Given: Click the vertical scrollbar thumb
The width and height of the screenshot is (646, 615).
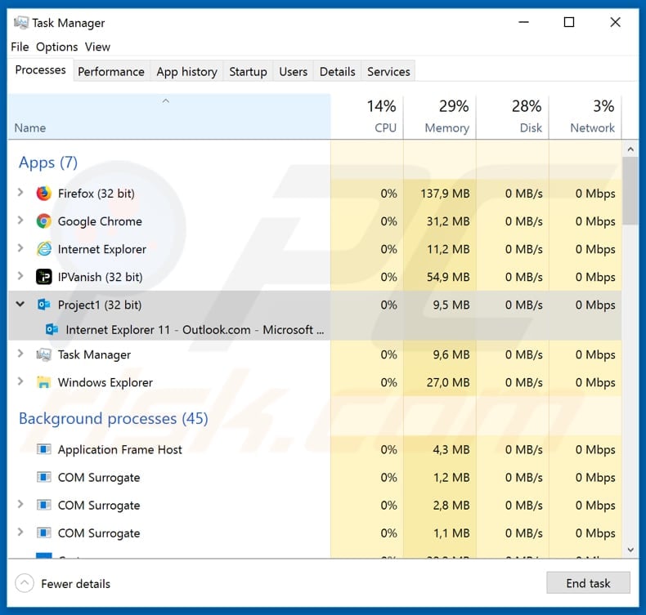Looking at the screenshot, I should click(630, 191).
